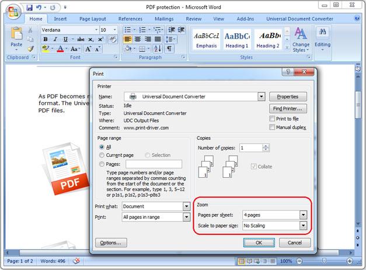
Task: Expand the Styles gallery More arrow
Action: 287,48
